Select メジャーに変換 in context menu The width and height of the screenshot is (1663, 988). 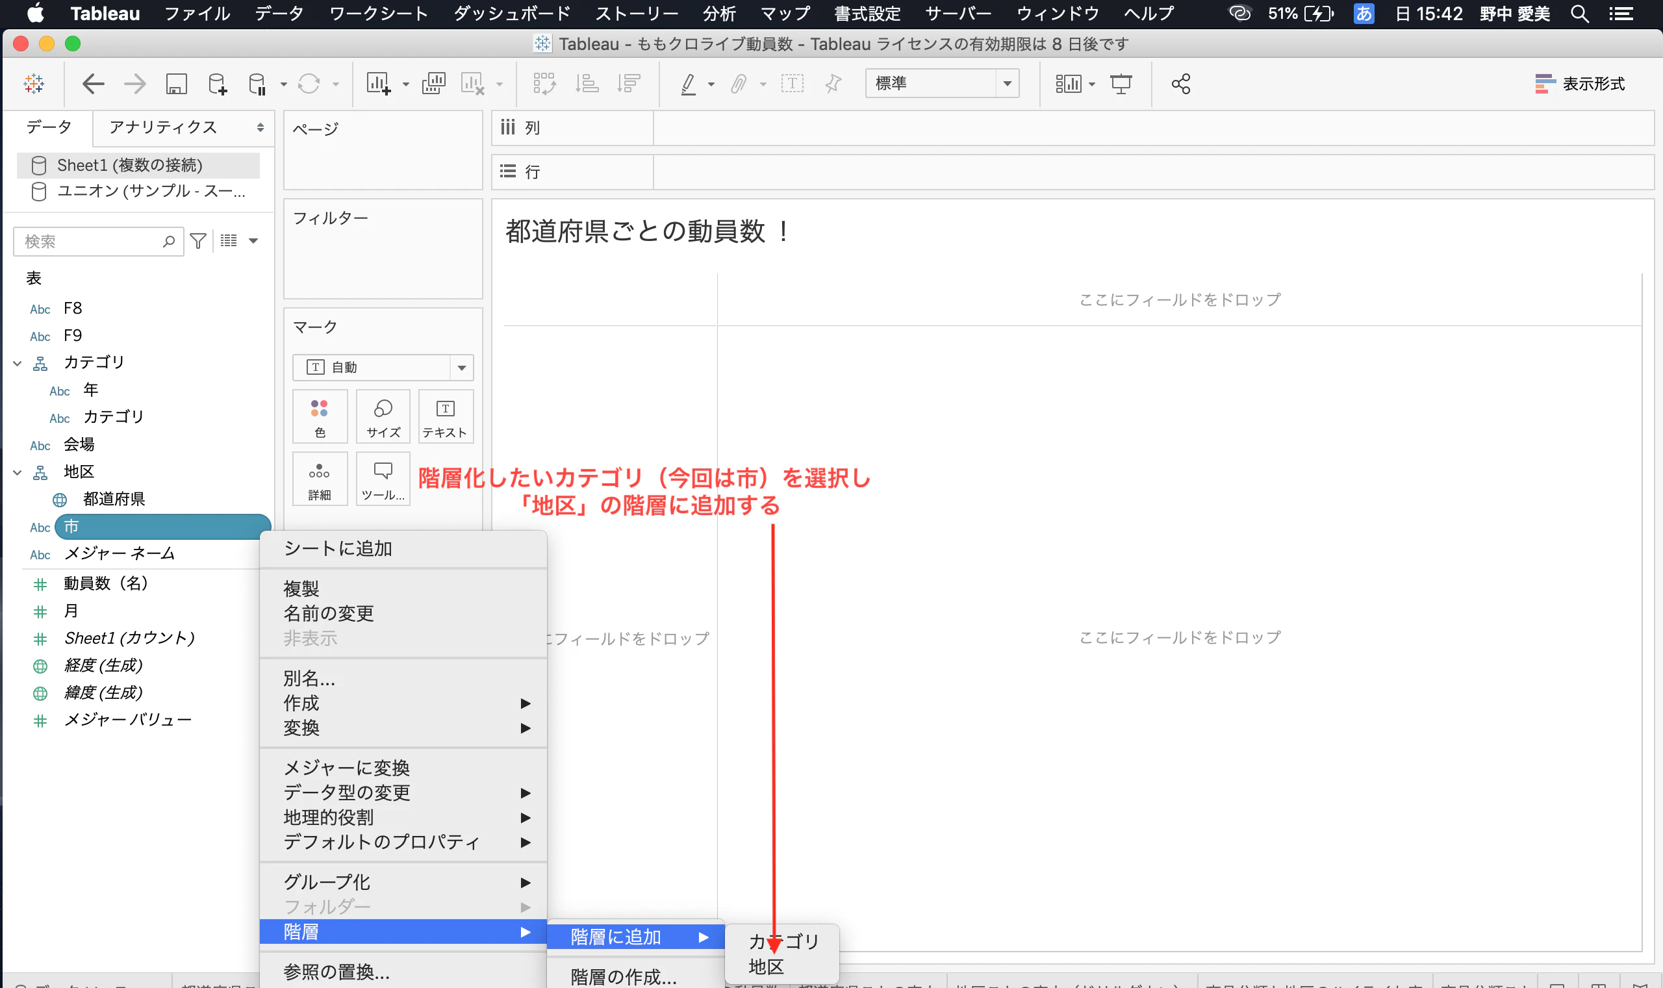point(403,768)
